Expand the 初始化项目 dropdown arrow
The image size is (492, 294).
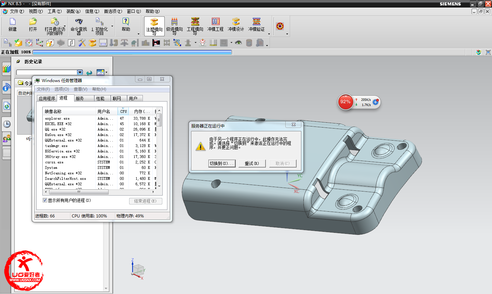(112, 26)
